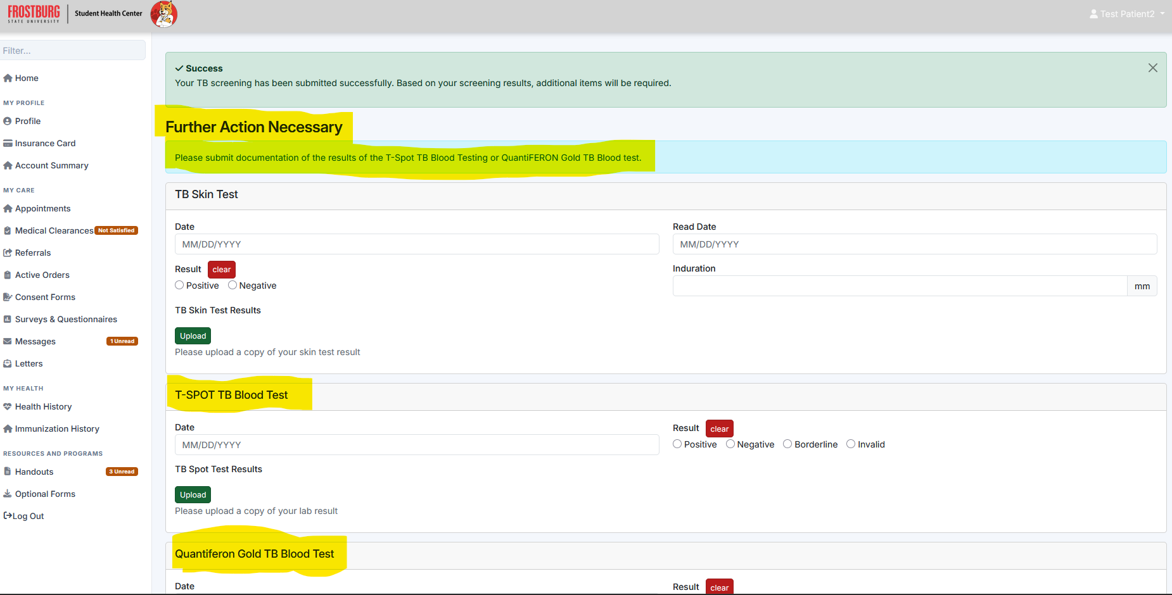
Task: Open the 3 Unread handouts badge
Action: [122, 472]
